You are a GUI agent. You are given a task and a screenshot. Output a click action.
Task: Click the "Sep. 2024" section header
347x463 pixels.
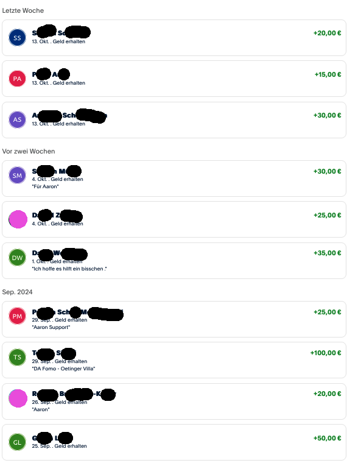pos(18,292)
